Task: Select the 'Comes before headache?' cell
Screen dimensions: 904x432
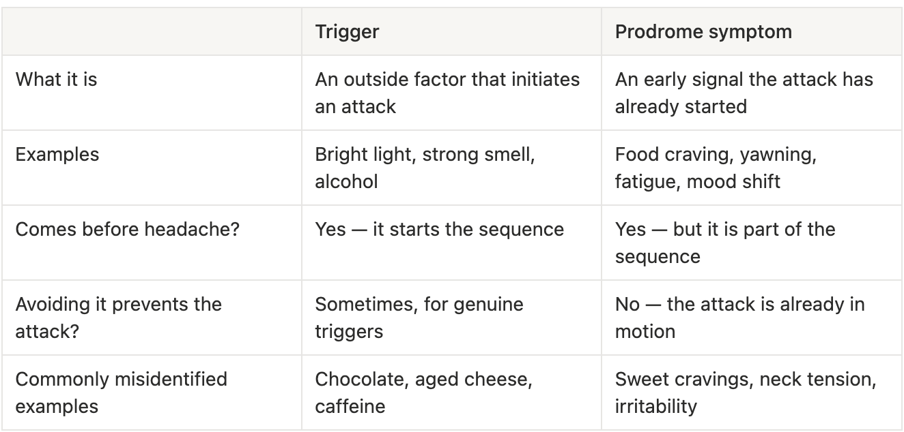Action: pyautogui.click(x=152, y=243)
